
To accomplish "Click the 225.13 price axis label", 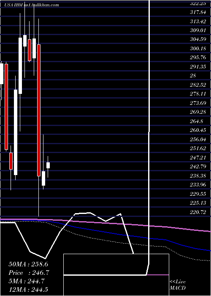I will point(198,203).
